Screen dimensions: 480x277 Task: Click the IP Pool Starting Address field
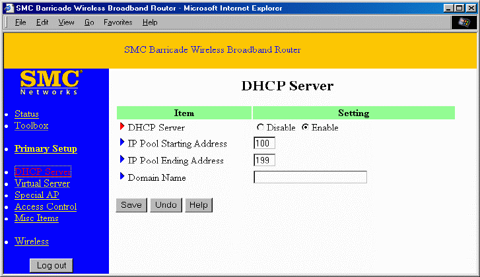[265, 143]
